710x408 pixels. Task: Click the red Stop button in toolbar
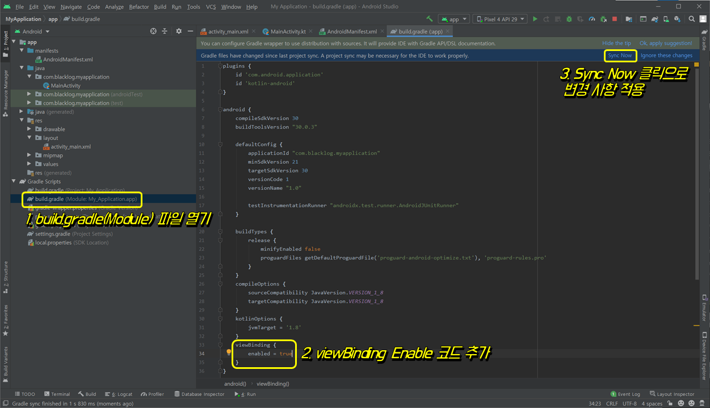point(615,19)
